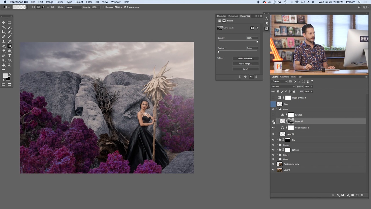Expand the Subj 1 group
This screenshot has width=371, height=209.
[277, 155]
